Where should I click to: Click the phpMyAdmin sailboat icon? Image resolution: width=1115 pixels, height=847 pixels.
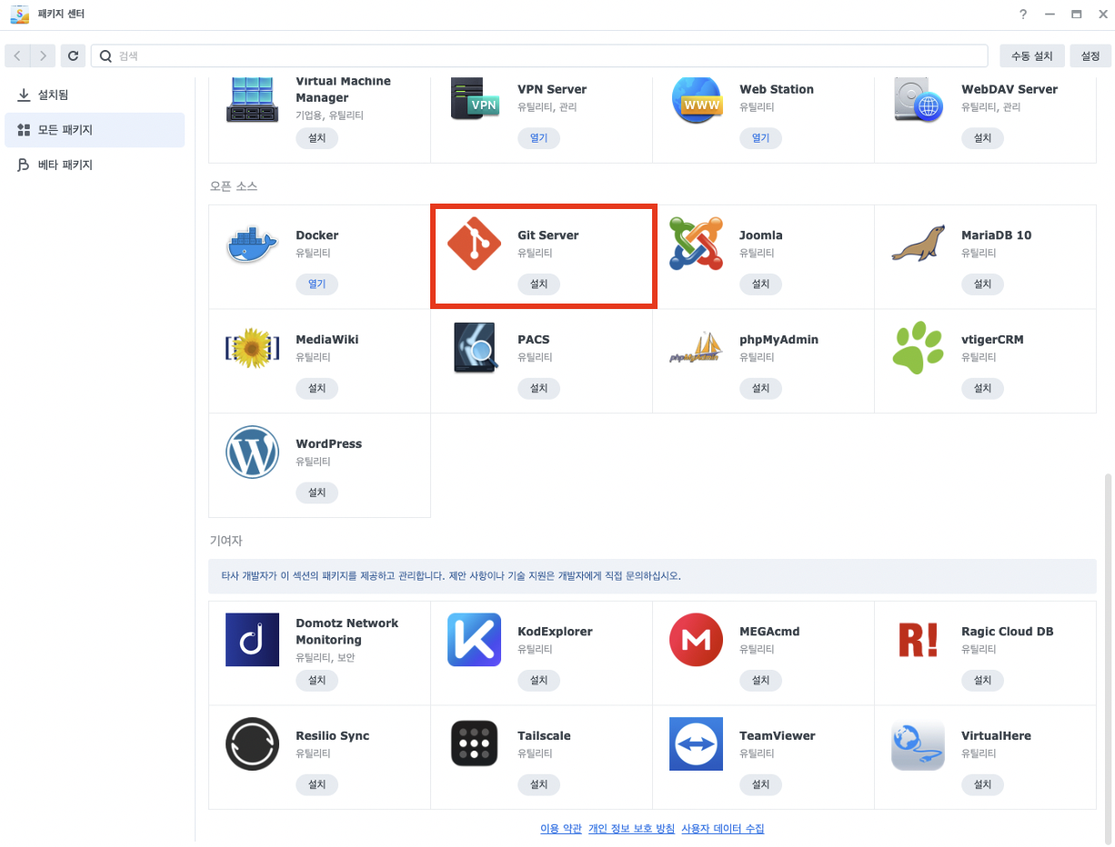pos(696,348)
